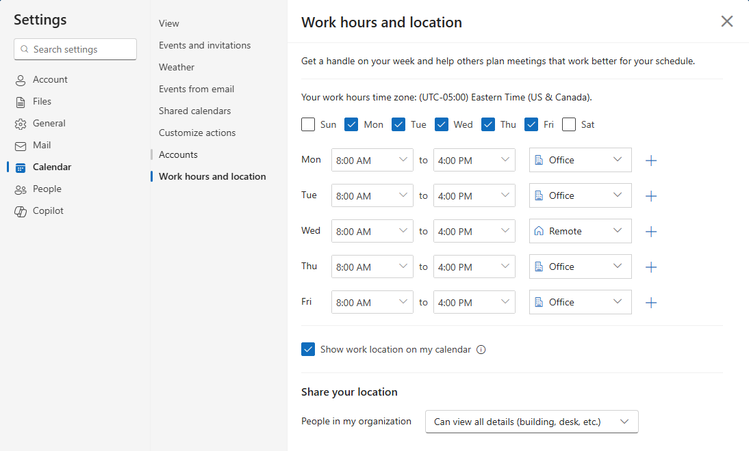
Task: Open Events and invitations settings
Action: tap(205, 45)
